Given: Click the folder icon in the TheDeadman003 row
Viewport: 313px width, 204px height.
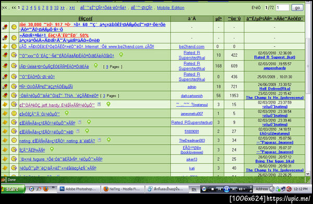Looking at the screenshot, I should [5, 141].
